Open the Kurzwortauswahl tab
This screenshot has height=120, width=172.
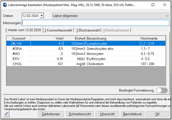tap(58, 30)
